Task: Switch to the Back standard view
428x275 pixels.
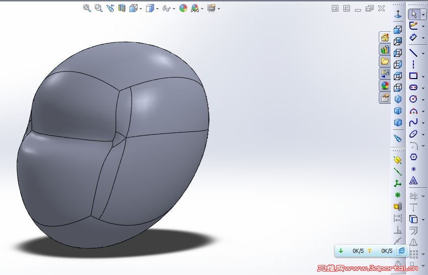Action: [398, 41]
